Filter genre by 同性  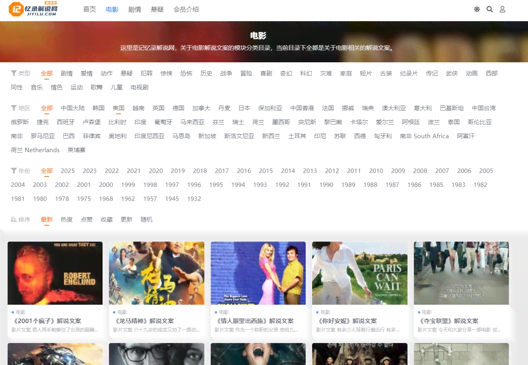tap(17, 87)
